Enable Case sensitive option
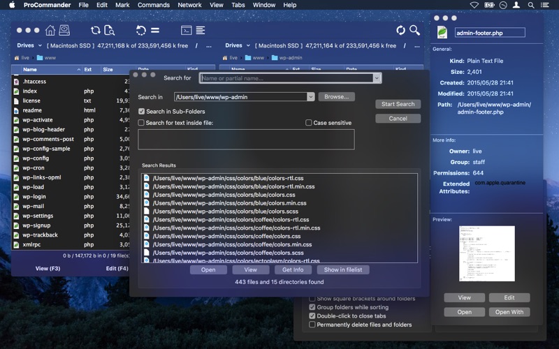 309,123
